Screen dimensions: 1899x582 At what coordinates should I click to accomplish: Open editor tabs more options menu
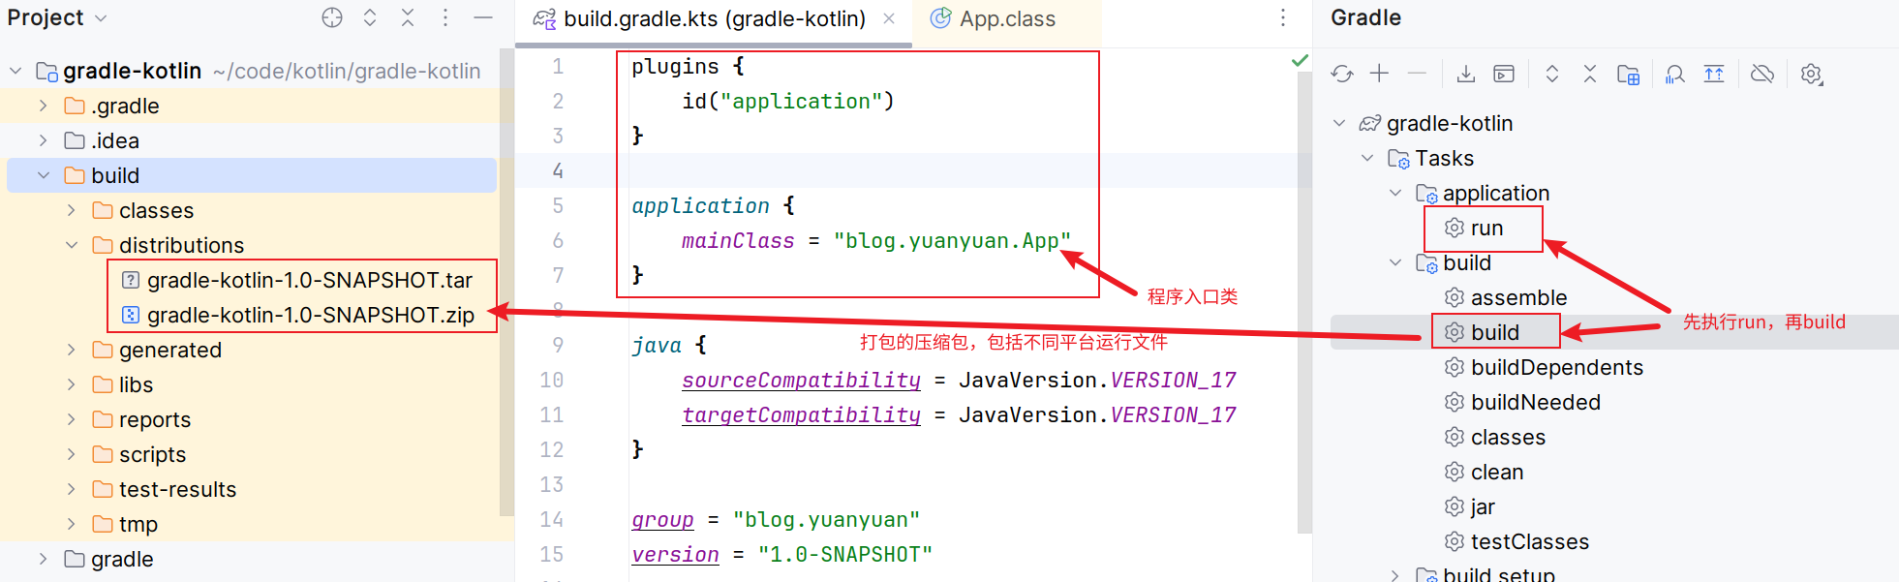[1283, 17]
